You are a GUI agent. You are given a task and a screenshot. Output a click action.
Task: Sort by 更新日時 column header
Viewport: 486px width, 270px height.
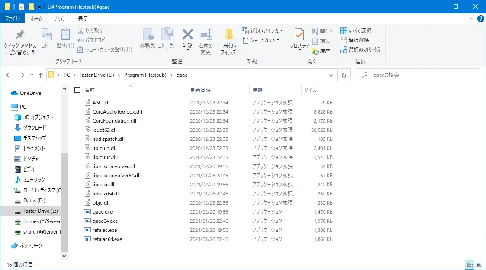(x=218, y=90)
